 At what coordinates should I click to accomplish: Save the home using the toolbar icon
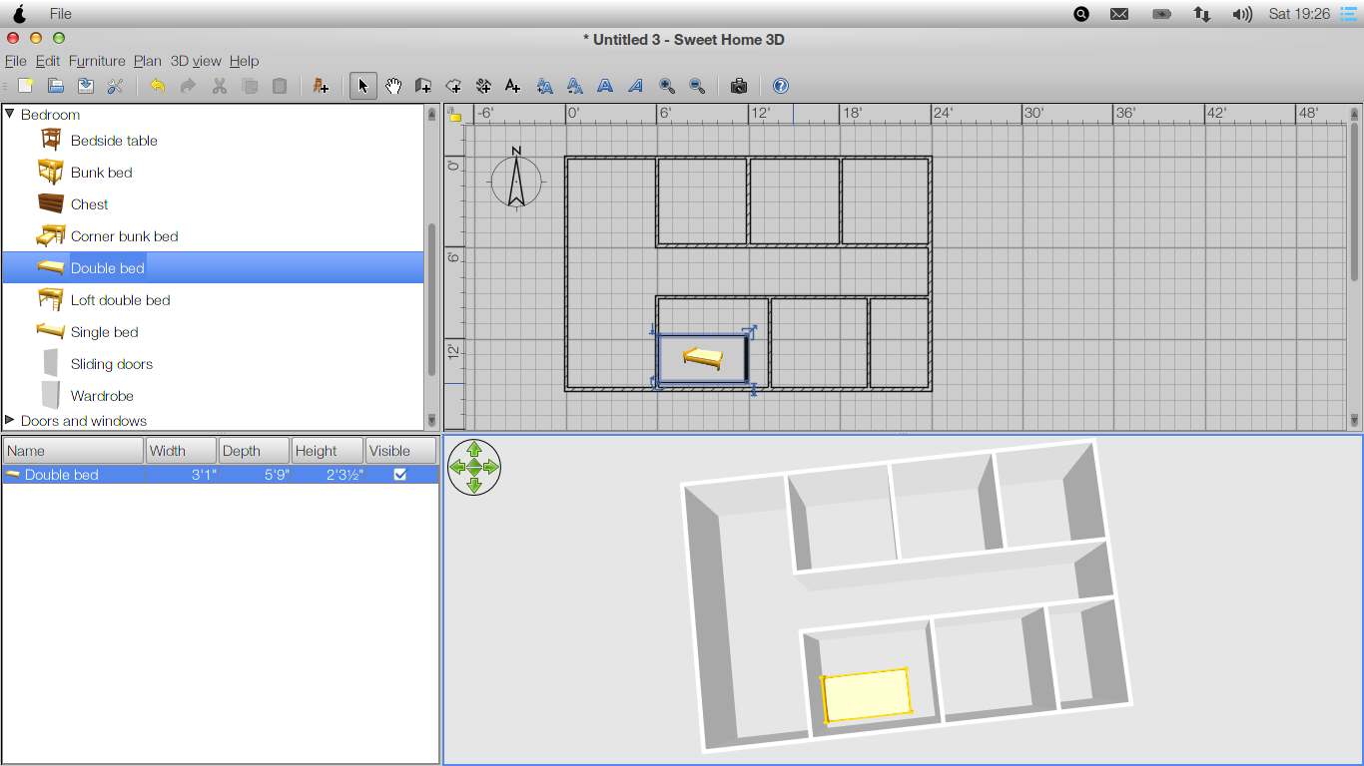click(86, 86)
